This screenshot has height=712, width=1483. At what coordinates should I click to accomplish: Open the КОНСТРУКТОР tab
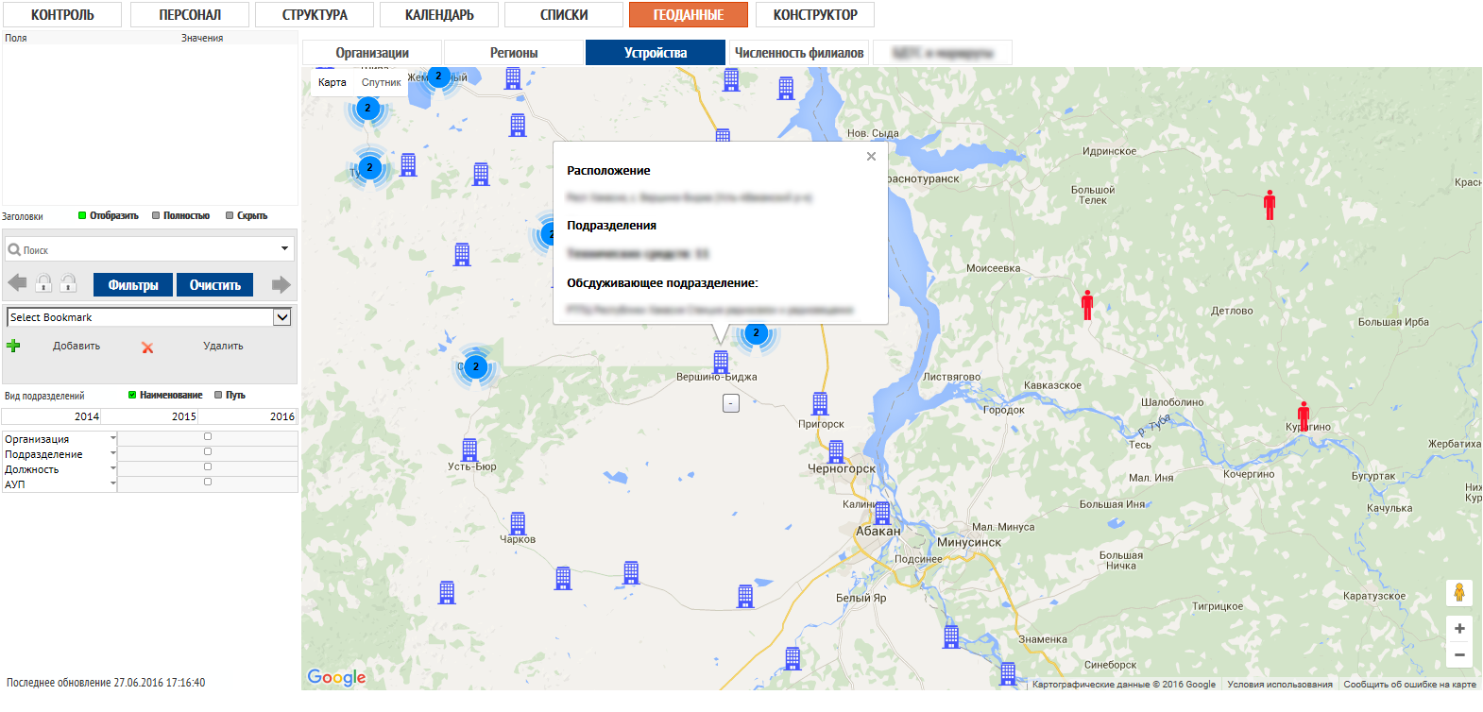815,15
